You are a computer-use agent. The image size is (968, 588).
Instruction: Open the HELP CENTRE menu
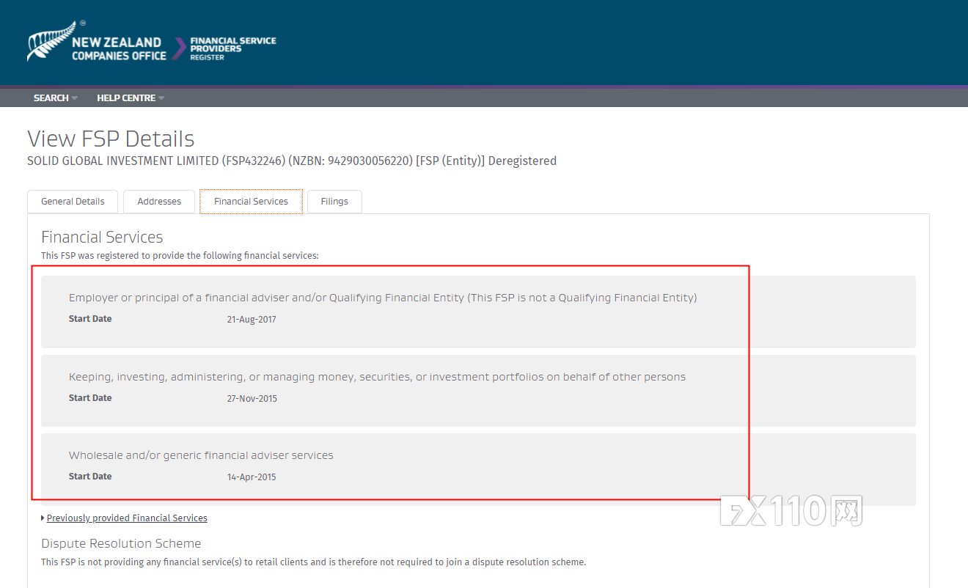point(126,98)
